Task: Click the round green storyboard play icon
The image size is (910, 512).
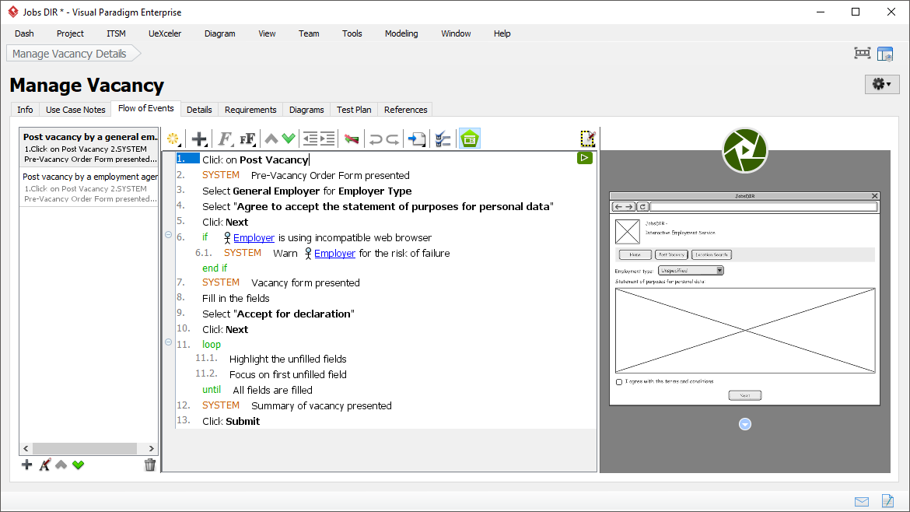Action: click(744, 150)
